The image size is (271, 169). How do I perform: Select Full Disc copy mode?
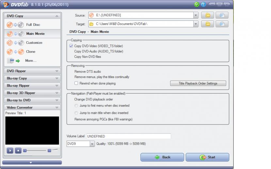(32, 25)
